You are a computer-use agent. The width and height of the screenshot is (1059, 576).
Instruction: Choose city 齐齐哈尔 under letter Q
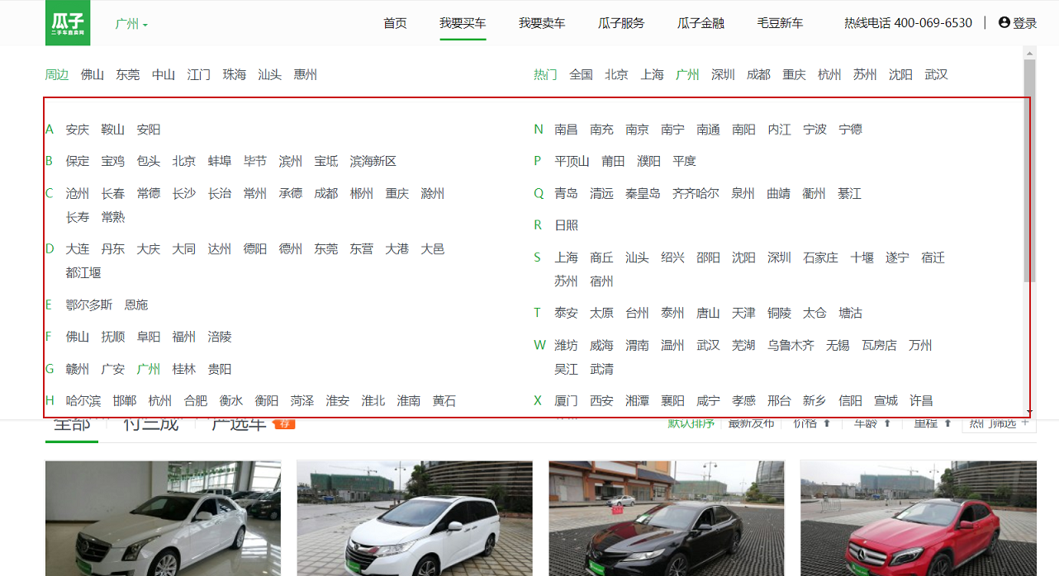coord(696,193)
